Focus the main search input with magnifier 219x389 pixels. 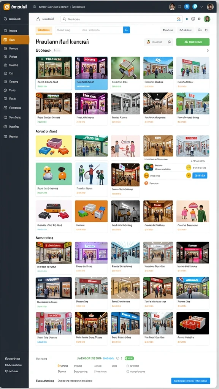tap(122, 19)
